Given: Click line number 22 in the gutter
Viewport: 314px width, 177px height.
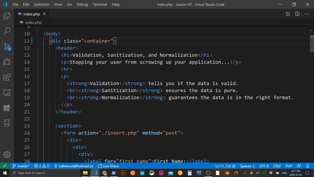Looking at the screenshot, I should [x=27, y=119].
